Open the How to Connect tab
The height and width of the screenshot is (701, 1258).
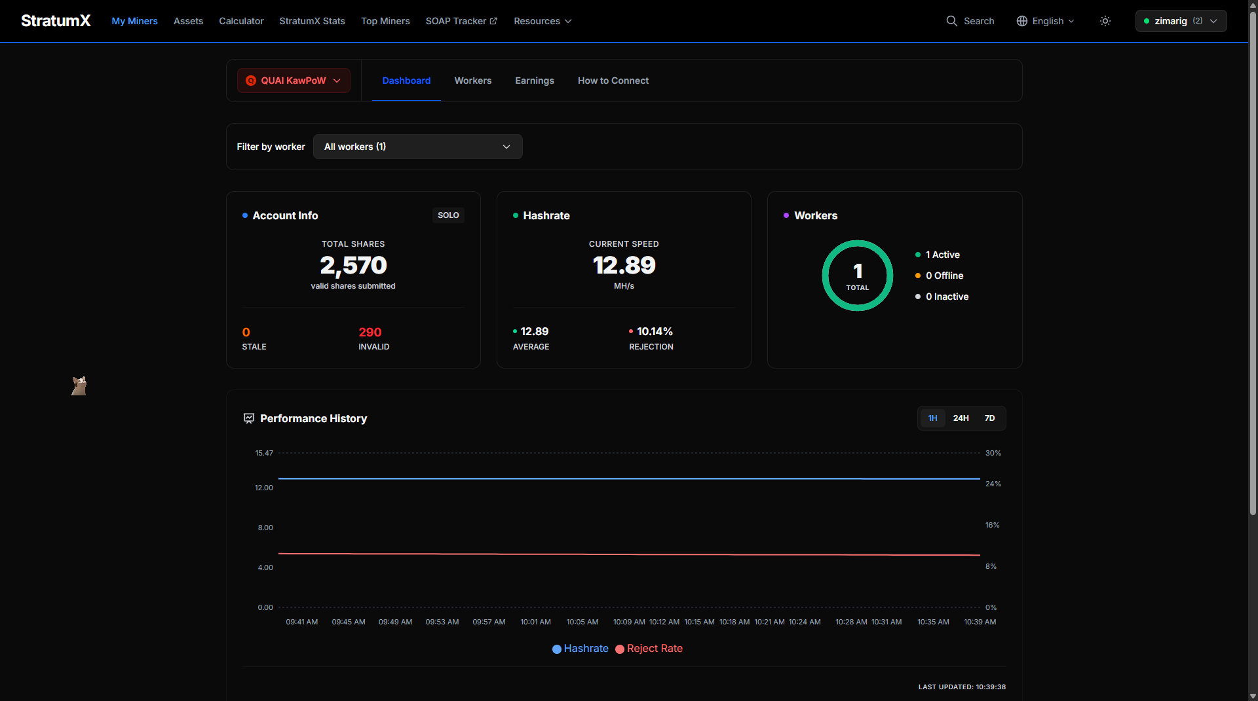click(613, 81)
